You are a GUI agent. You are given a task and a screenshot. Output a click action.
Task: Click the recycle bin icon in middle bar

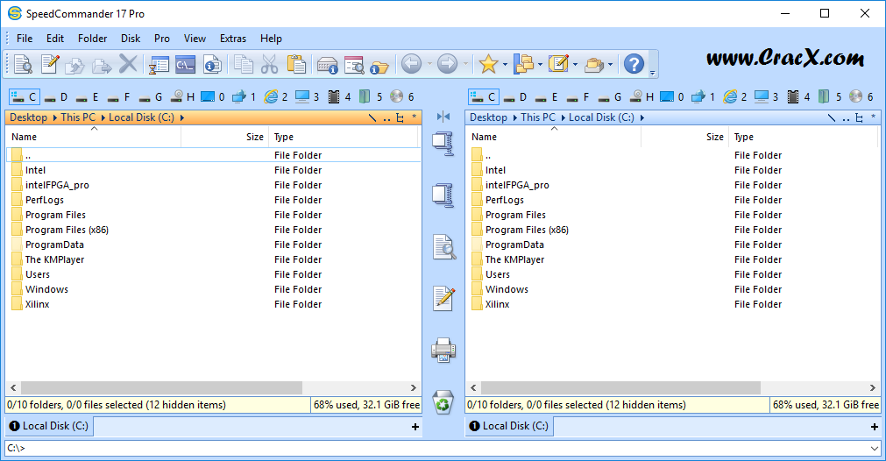(443, 401)
